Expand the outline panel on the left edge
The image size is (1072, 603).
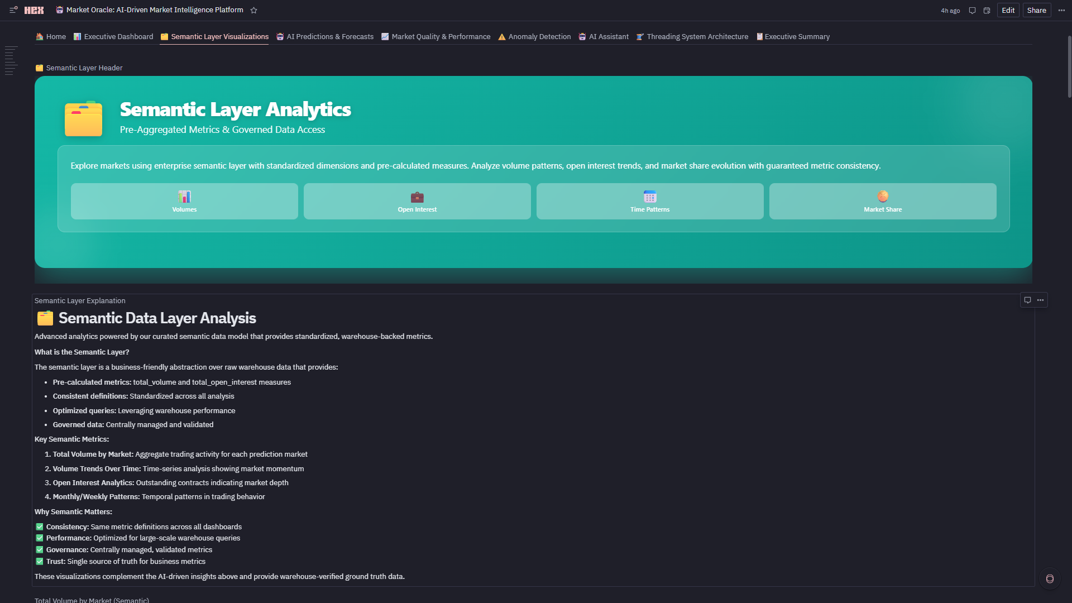click(x=11, y=61)
